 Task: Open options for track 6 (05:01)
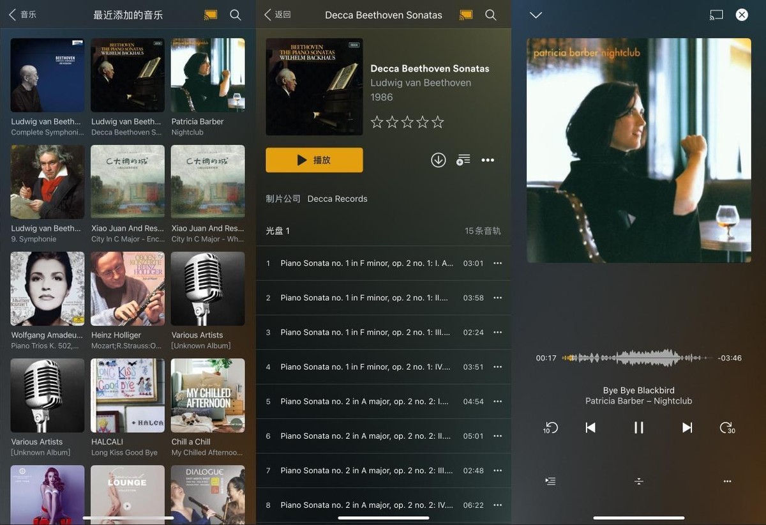tap(498, 436)
